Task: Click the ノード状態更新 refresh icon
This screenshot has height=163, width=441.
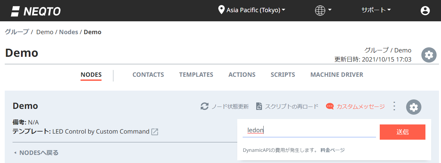Action: pyautogui.click(x=204, y=107)
